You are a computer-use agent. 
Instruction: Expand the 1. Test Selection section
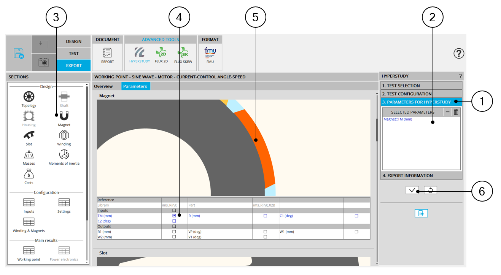[421, 86]
